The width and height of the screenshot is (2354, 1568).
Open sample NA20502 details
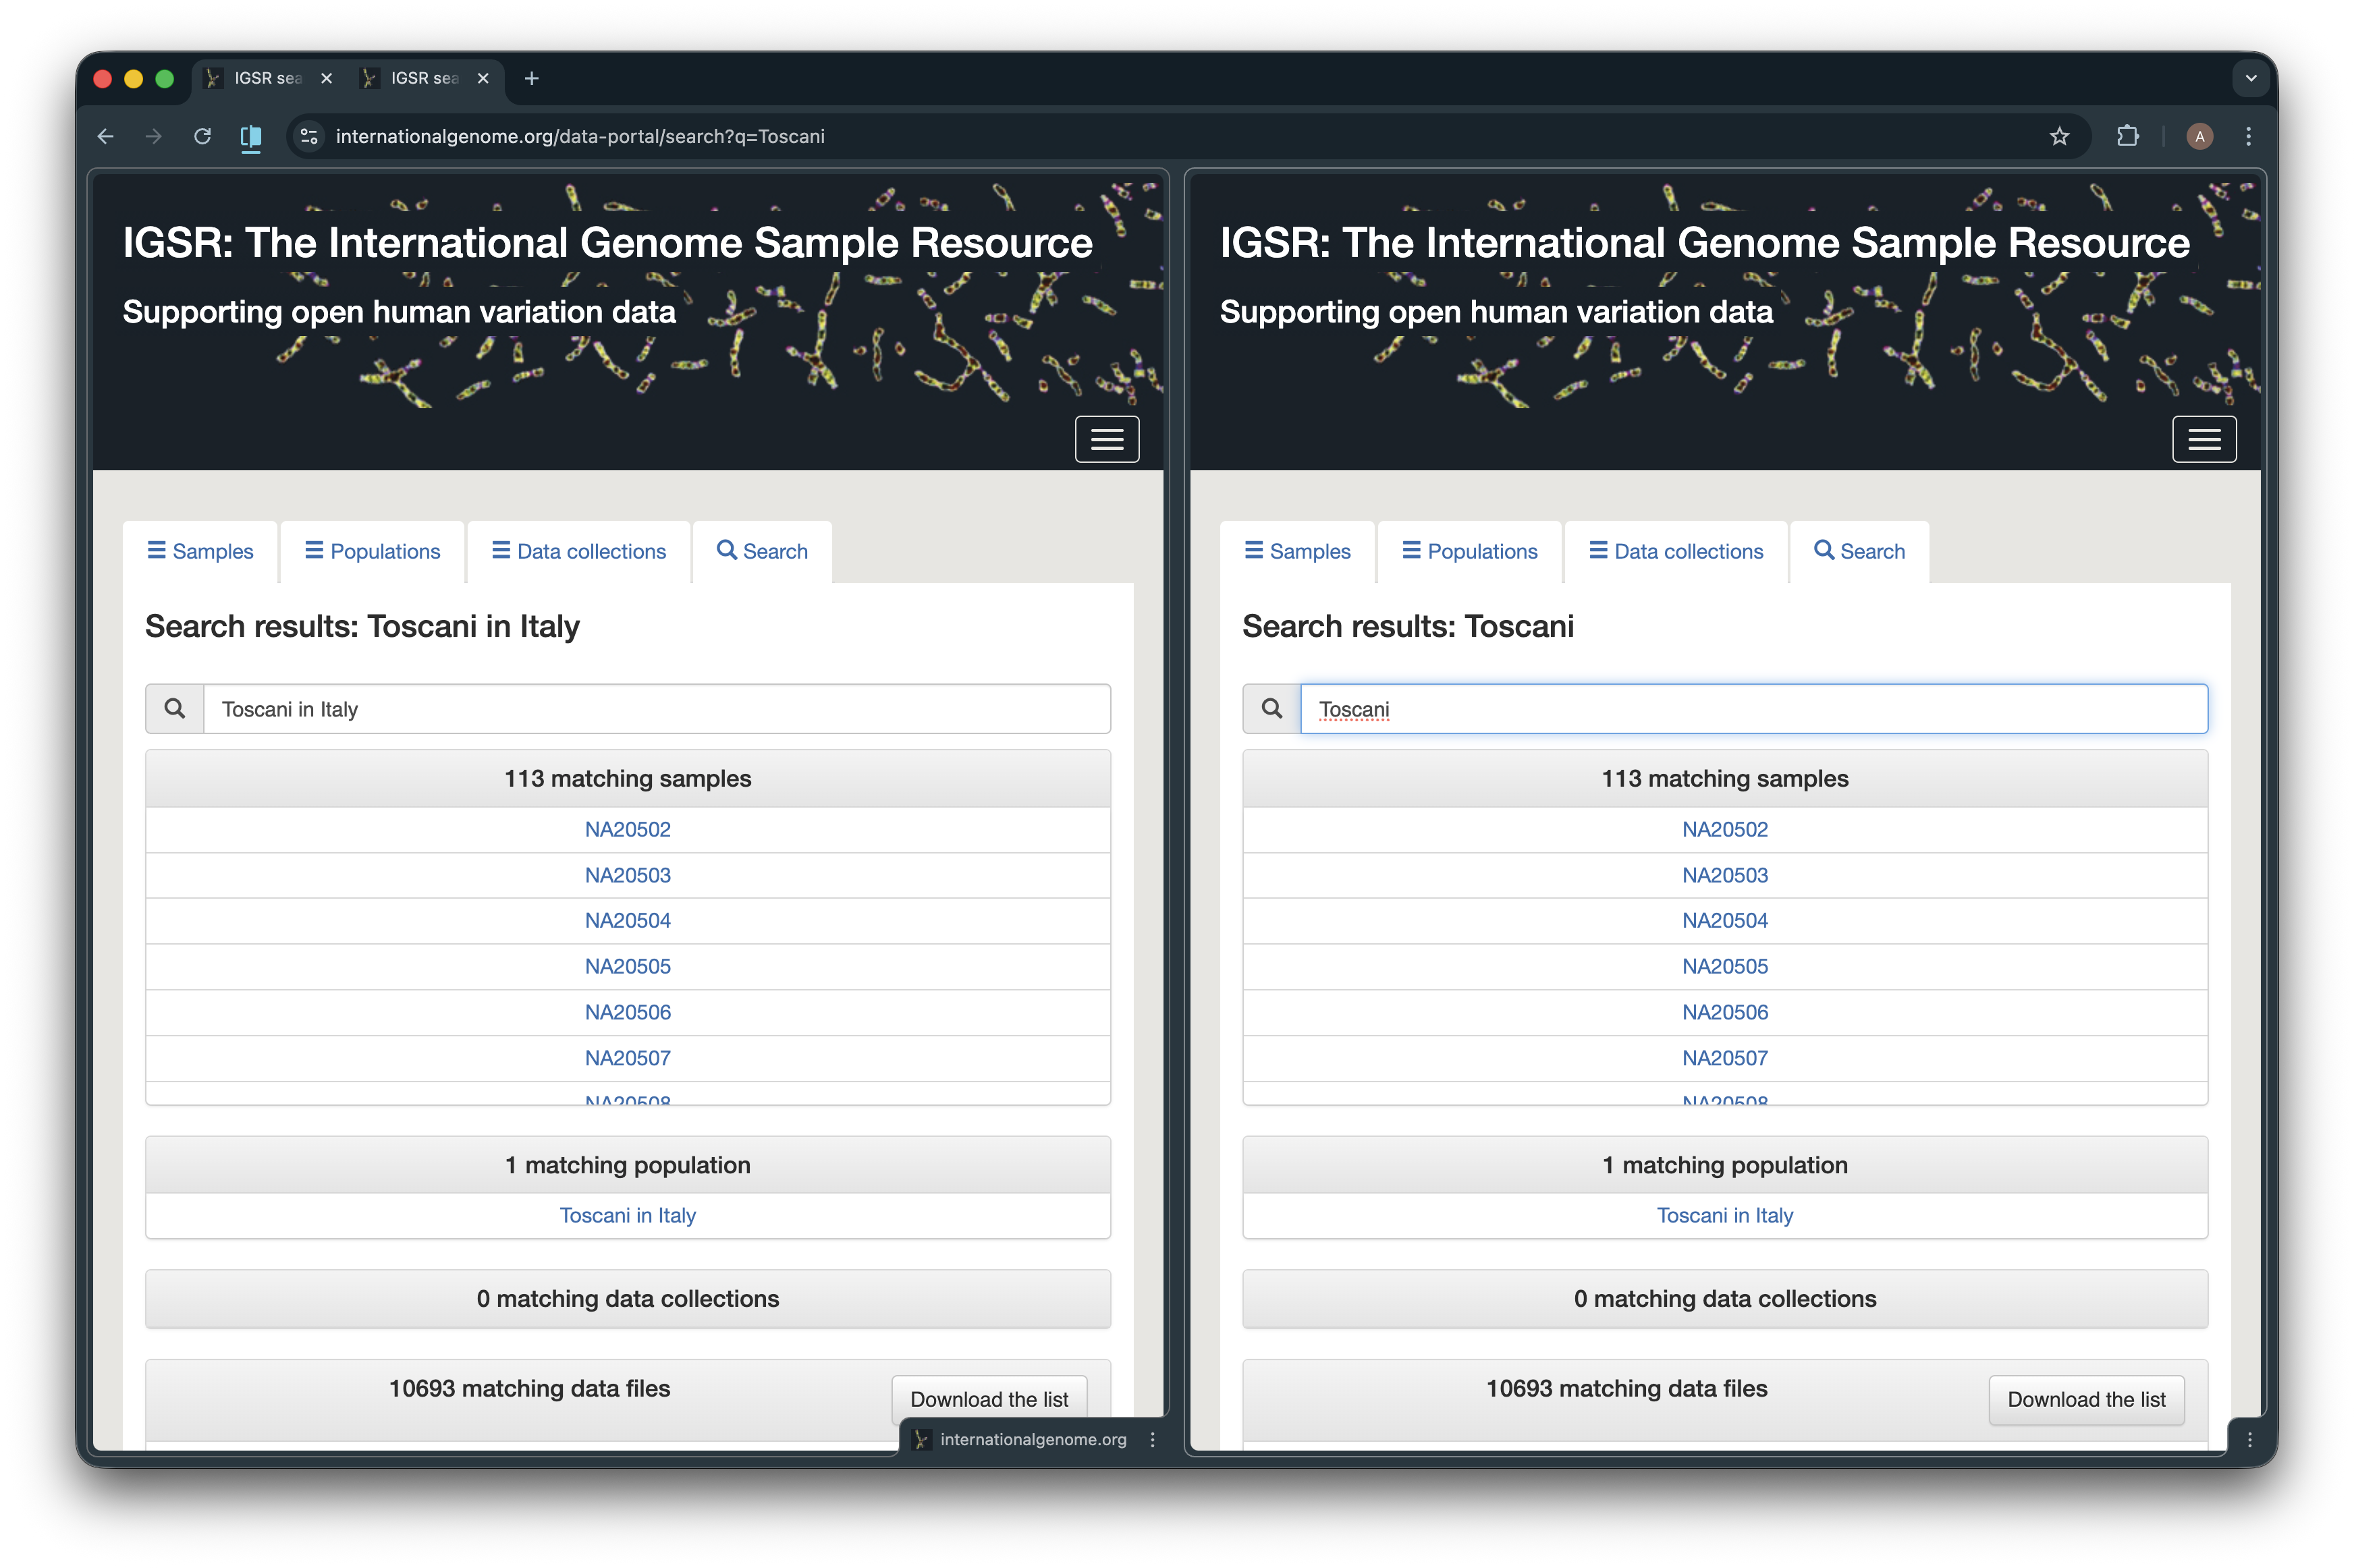[627, 829]
